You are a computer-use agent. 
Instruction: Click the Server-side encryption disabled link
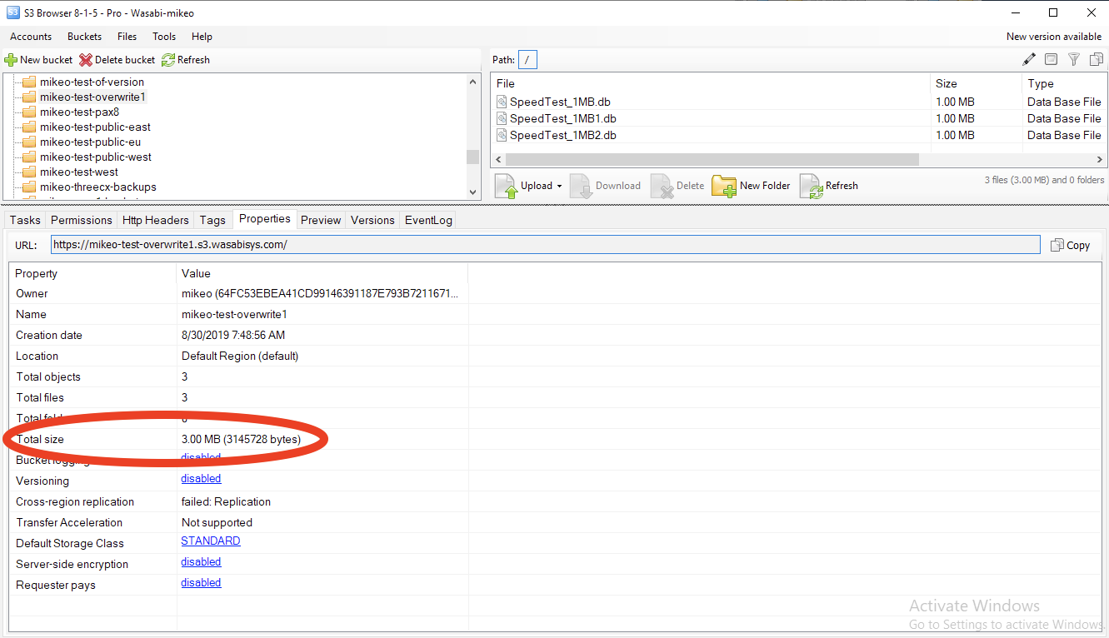(x=201, y=562)
